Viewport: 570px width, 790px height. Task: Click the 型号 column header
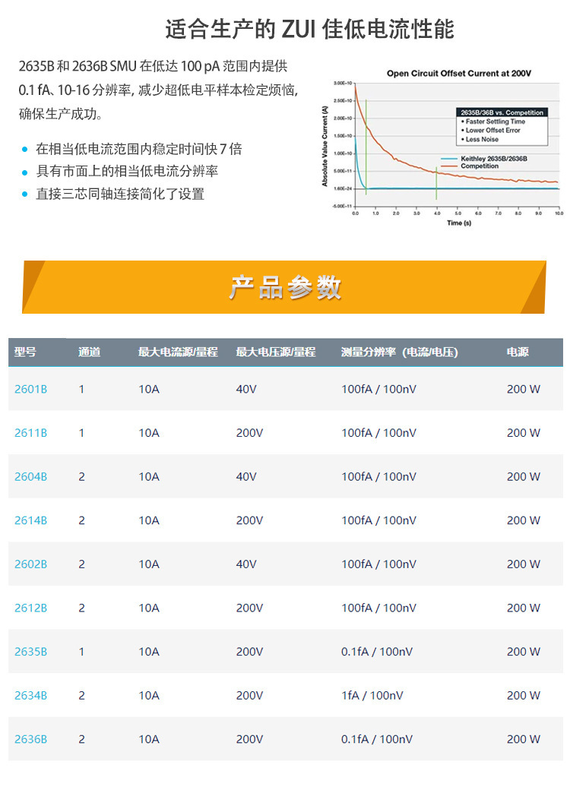25,352
